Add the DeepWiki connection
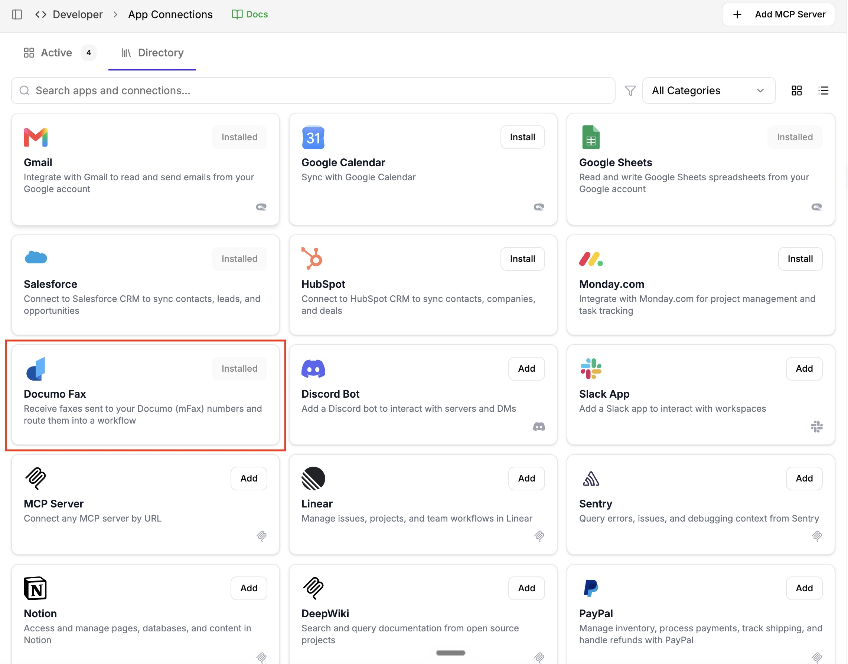The image size is (848, 664). pyautogui.click(x=526, y=588)
